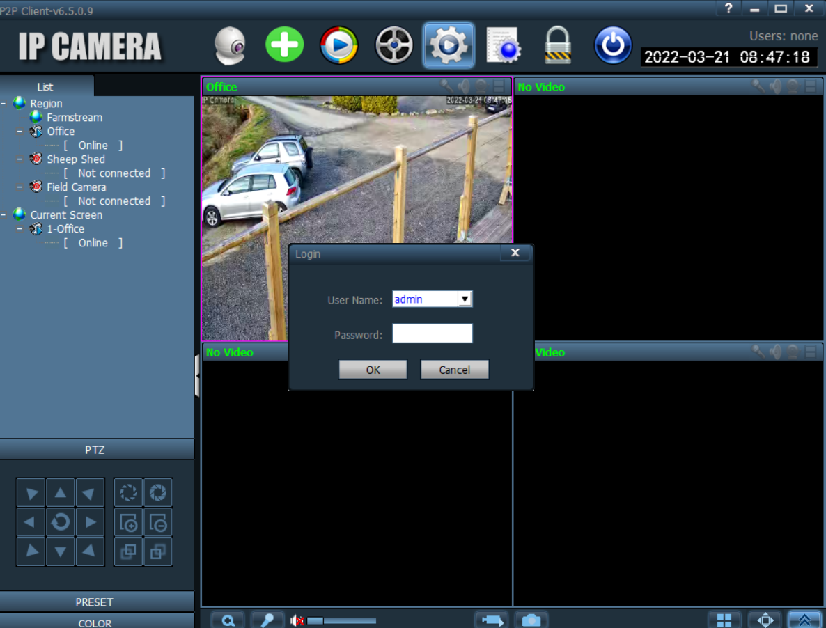Screen dimensions: 826x628
Task: Click the padlock lock icon
Action: point(557,45)
